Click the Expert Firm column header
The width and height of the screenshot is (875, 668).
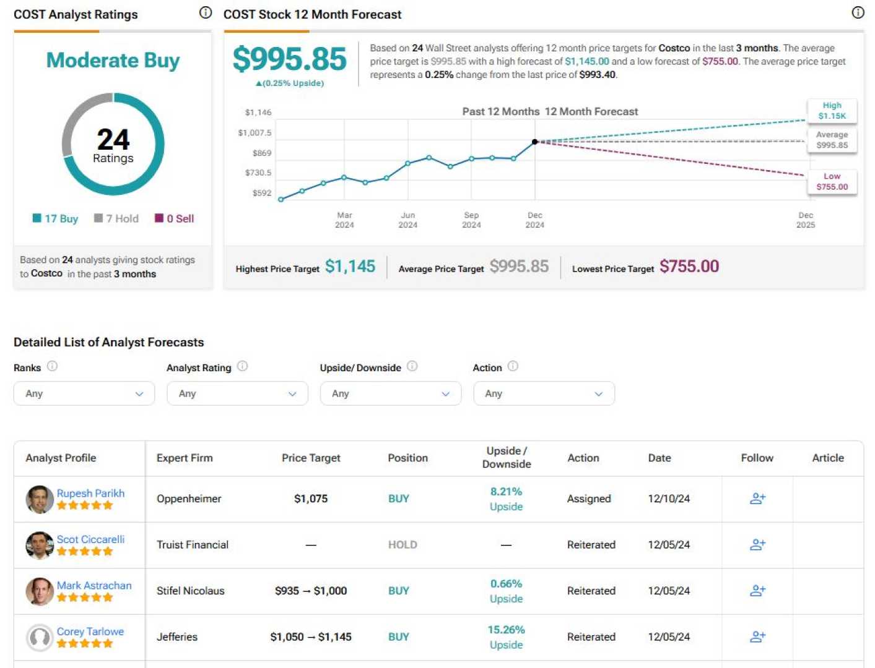point(185,458)
